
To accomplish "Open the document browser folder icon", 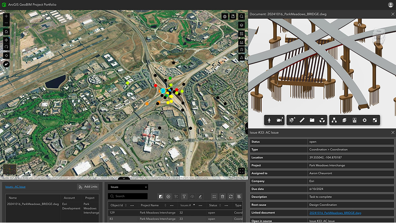I will [312, 120].
